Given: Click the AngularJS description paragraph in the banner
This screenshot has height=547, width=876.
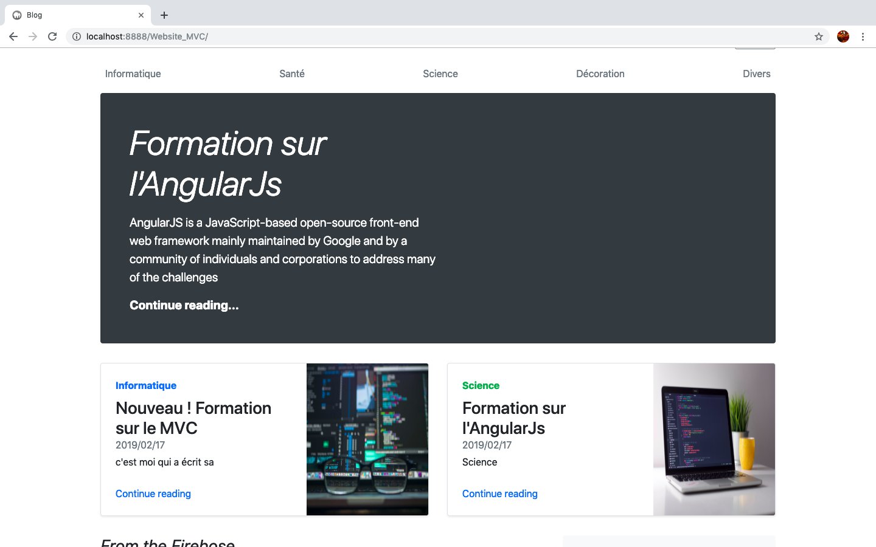Looking at the screenshot, I should [x=283, y=250].
